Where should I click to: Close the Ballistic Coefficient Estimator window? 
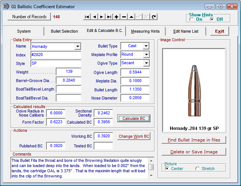pyautogui.click(x=232, y=7)
